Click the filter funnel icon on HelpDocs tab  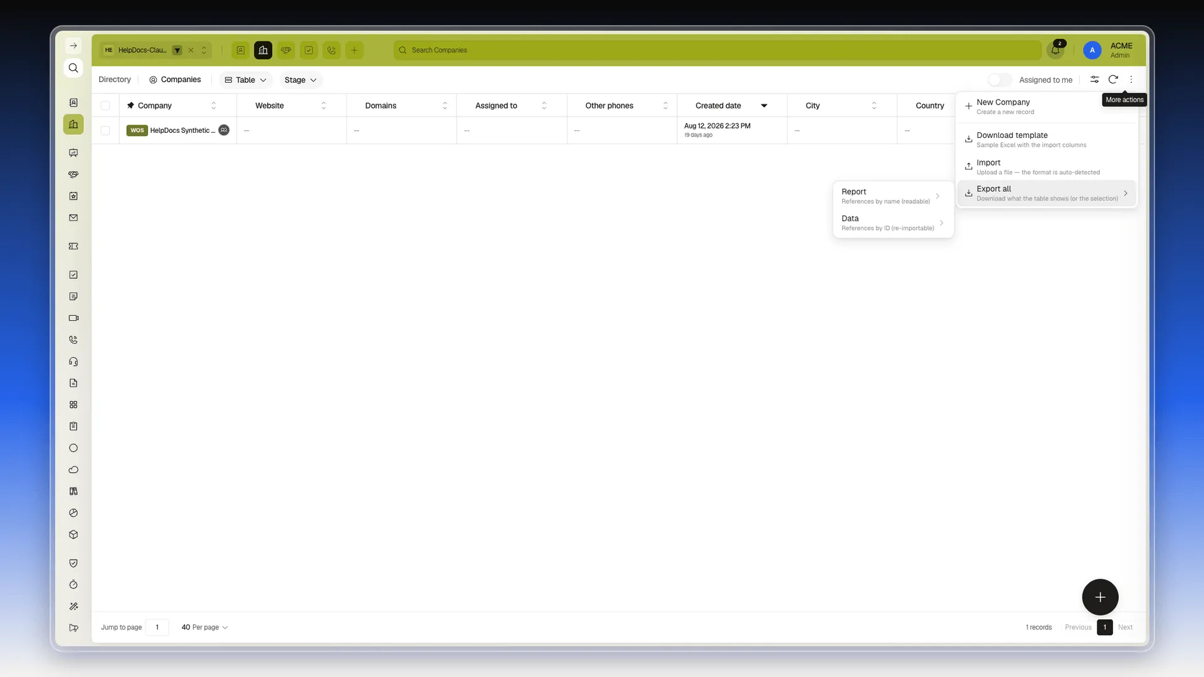pyautogui.click(x=177, y=50)
